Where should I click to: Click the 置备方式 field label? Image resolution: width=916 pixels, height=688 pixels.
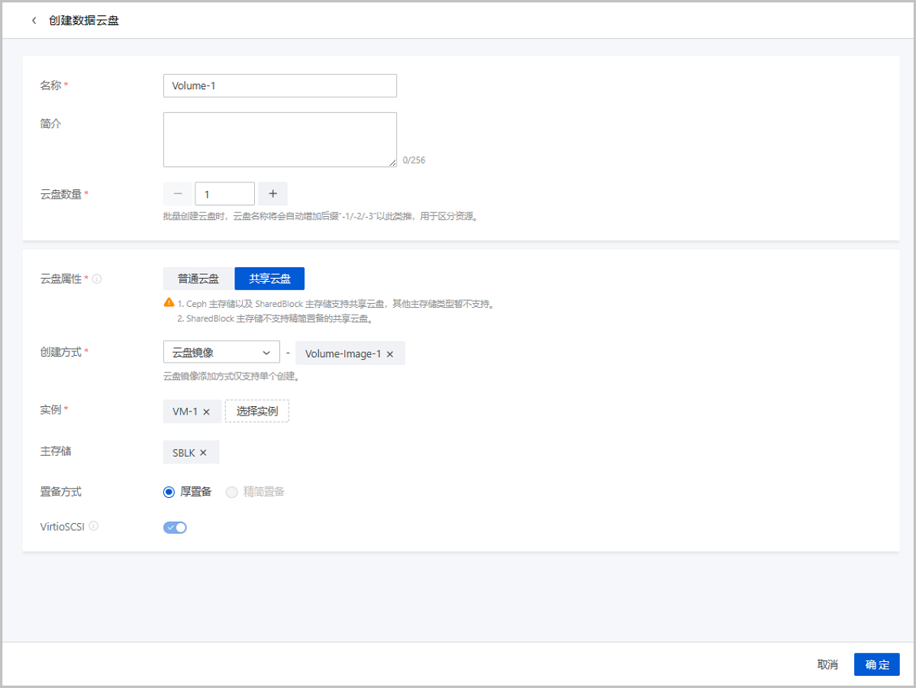[61, 492]
